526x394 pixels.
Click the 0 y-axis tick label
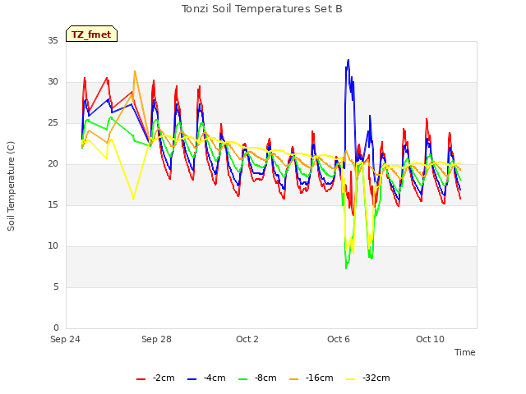(x=56, y=328)
